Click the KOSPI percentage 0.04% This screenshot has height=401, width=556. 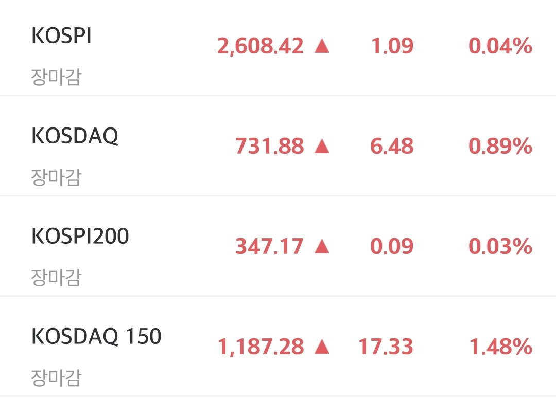coord(500,46)
